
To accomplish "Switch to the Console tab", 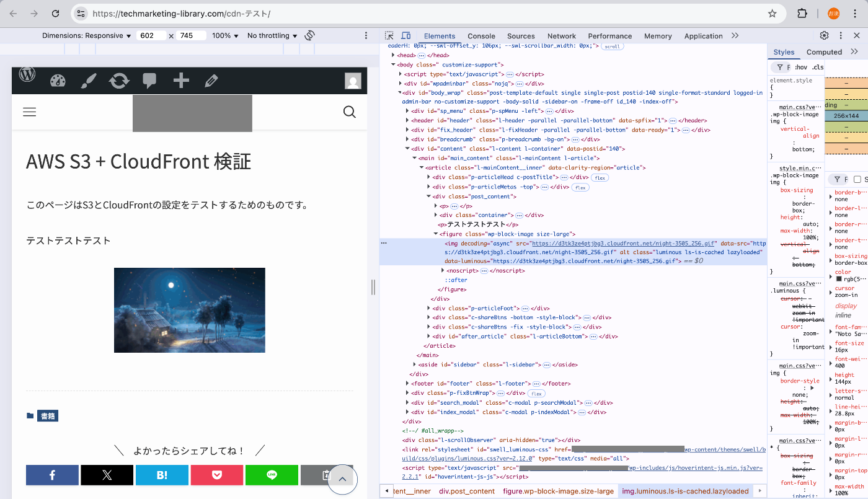I will tap(481, 36).
